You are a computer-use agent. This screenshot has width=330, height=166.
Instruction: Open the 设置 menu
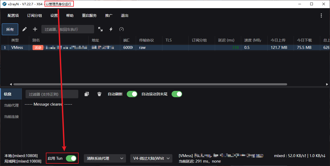[54, 15]
